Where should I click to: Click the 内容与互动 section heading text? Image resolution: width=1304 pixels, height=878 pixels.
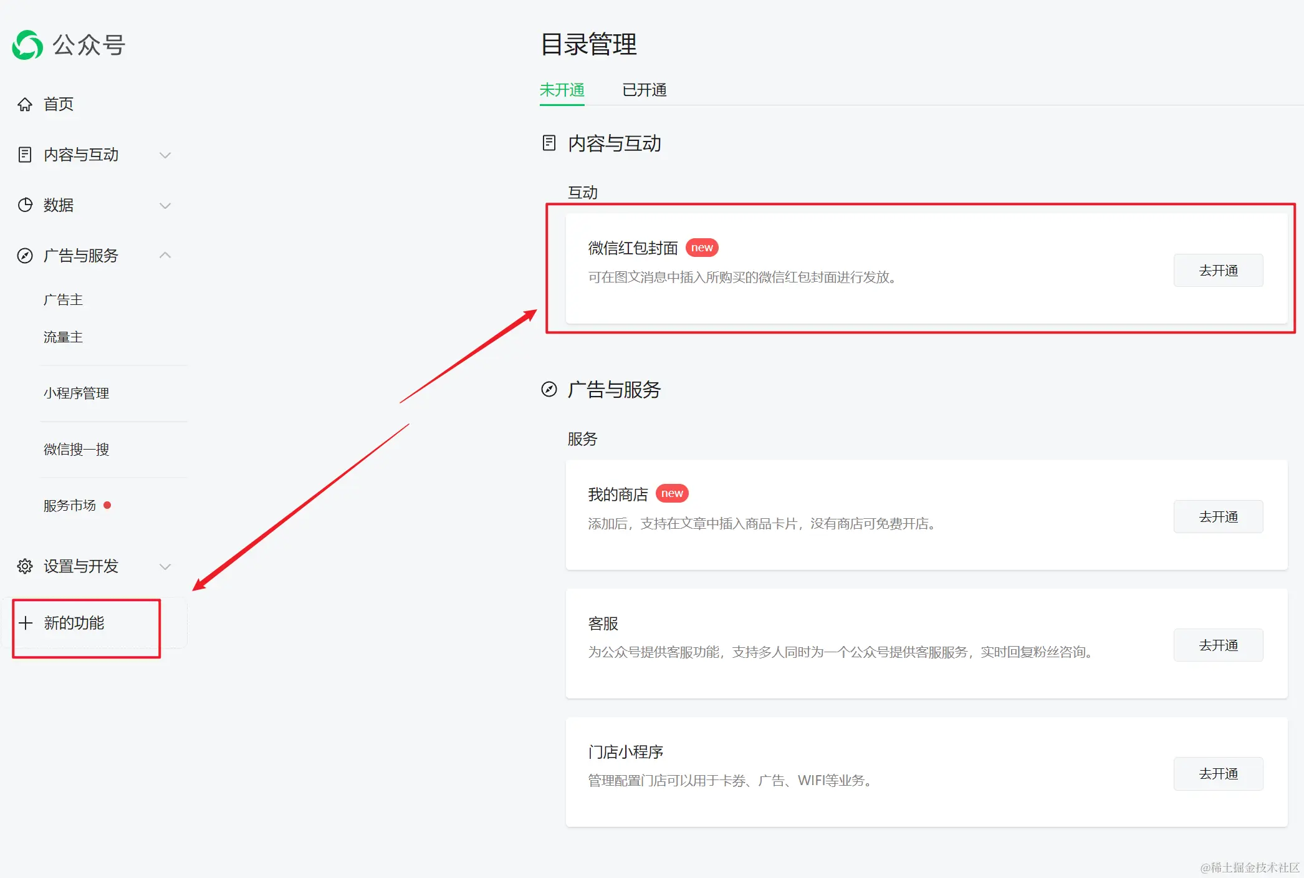point(614,143)
